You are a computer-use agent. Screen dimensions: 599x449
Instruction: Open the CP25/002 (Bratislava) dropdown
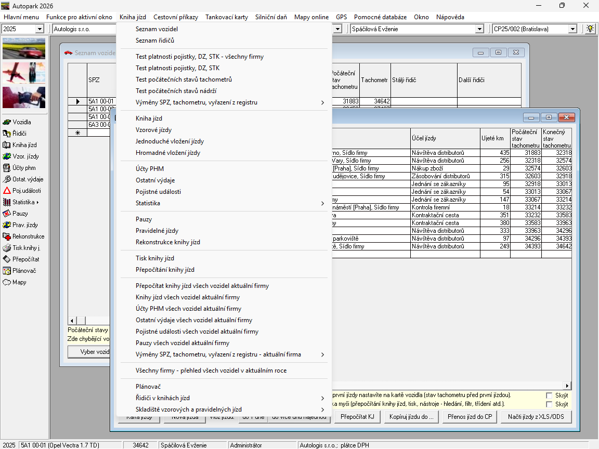click(x=572, y=29)
